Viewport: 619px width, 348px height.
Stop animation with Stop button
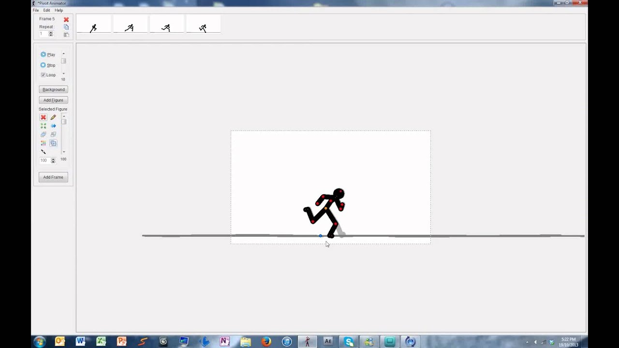(48, 65)
